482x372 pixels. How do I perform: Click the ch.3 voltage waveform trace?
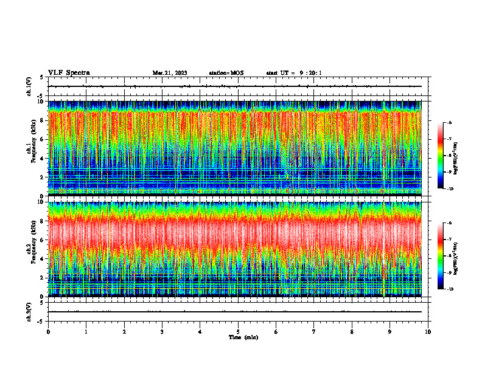click(235, 312)
